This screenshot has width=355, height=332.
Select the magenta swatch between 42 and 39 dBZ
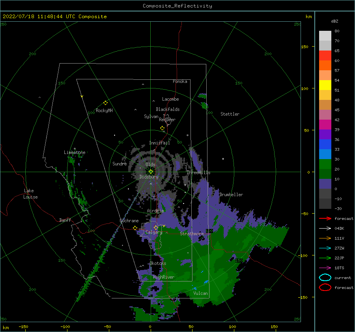tap(325, 125)
